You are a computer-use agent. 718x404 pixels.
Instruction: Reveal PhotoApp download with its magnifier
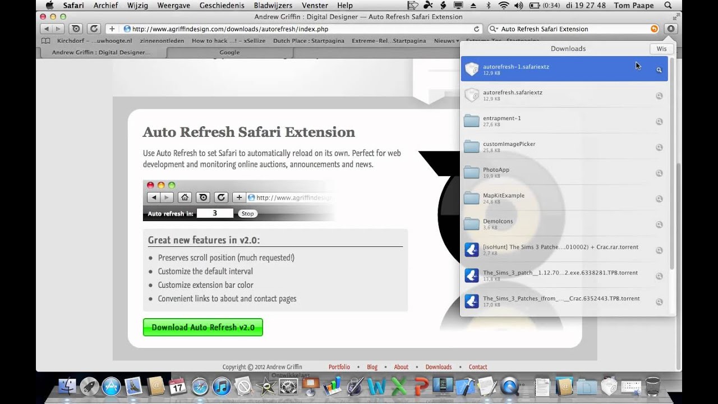[x=659, y=173]
